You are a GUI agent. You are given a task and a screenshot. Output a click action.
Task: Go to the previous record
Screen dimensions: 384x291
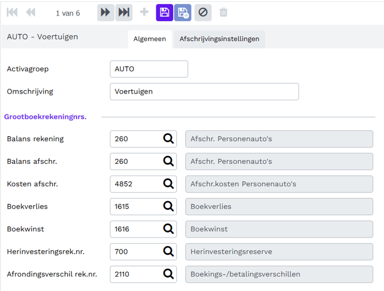click(x=30, y=12)
